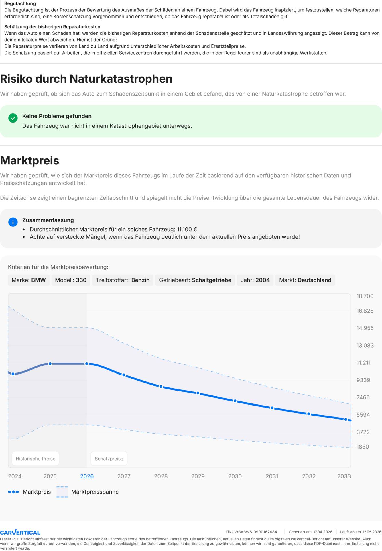Click the Historische Preise label in the chart
Screen dimensions: 382x551
coord(36,459)
